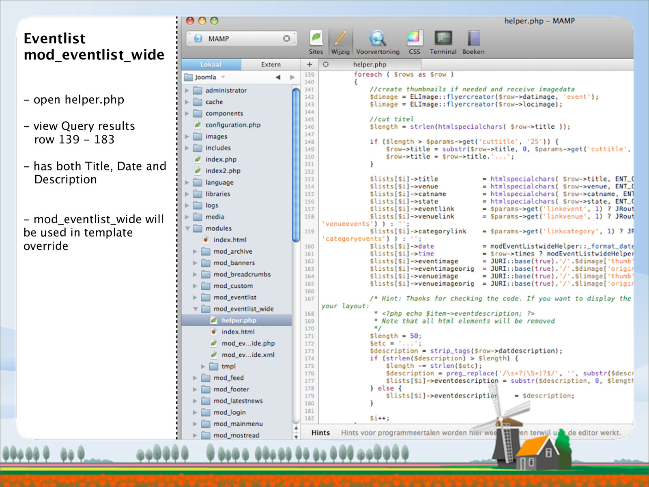The width and height of the screenshot is (649, 487).
Task: Expand the images folder
Action: click(x=187, y=136)
